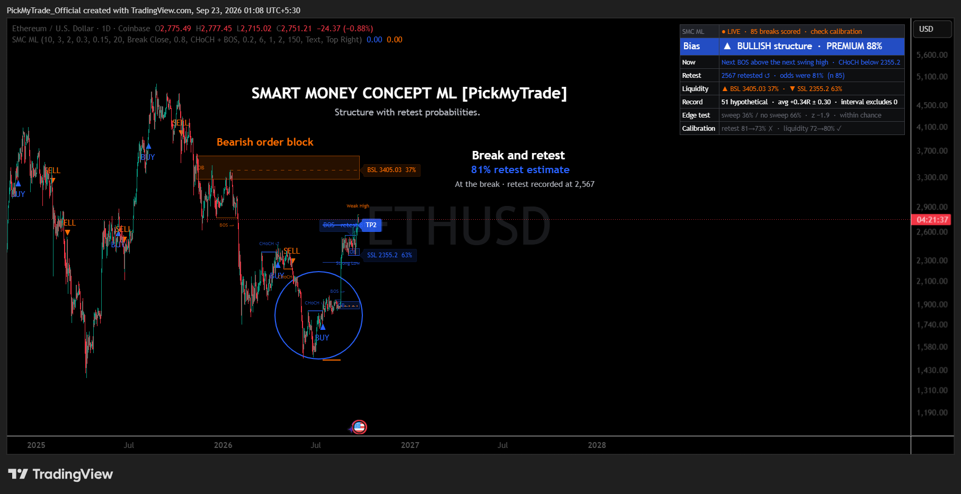The width and height of the screenshot is (961, 494).
Task: Select the 'Break and retest' heading
Action: [518, 155]
